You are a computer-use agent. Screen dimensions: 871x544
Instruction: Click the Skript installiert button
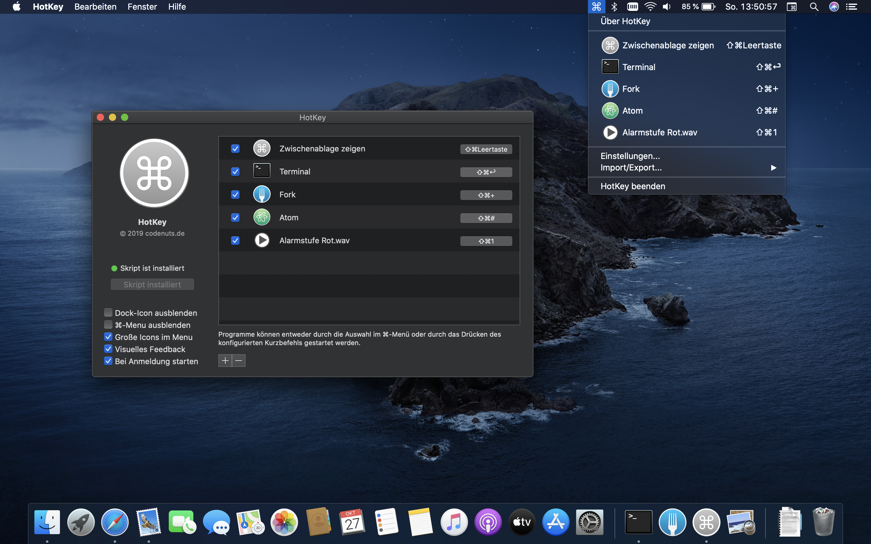(x=152, y=285)
